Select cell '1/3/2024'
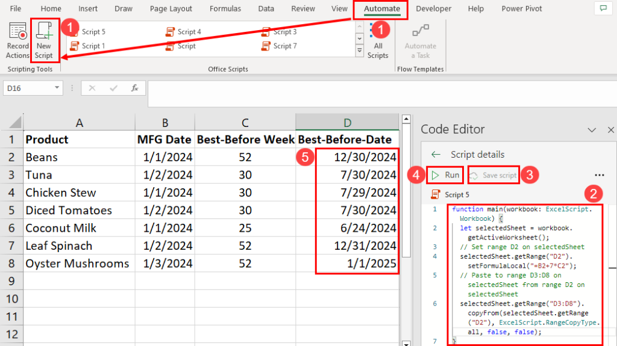The image size is (617, 346). [x=165, y=264]
